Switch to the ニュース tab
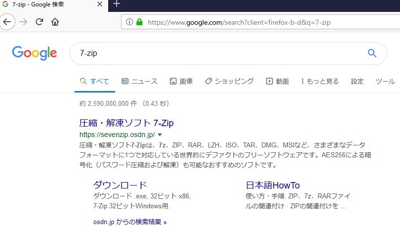 139,82
